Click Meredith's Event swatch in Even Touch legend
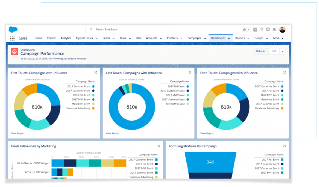This screenshot has height=187, width=319. (x=282, y=100)
